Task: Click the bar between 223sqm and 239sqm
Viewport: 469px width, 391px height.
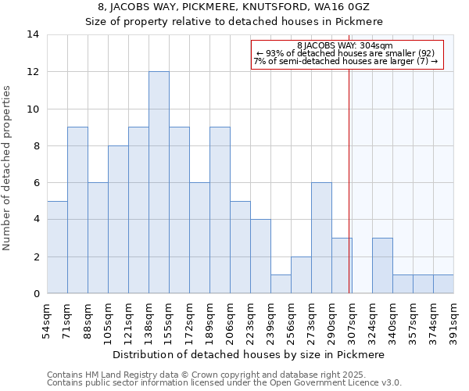Action: 260,256
